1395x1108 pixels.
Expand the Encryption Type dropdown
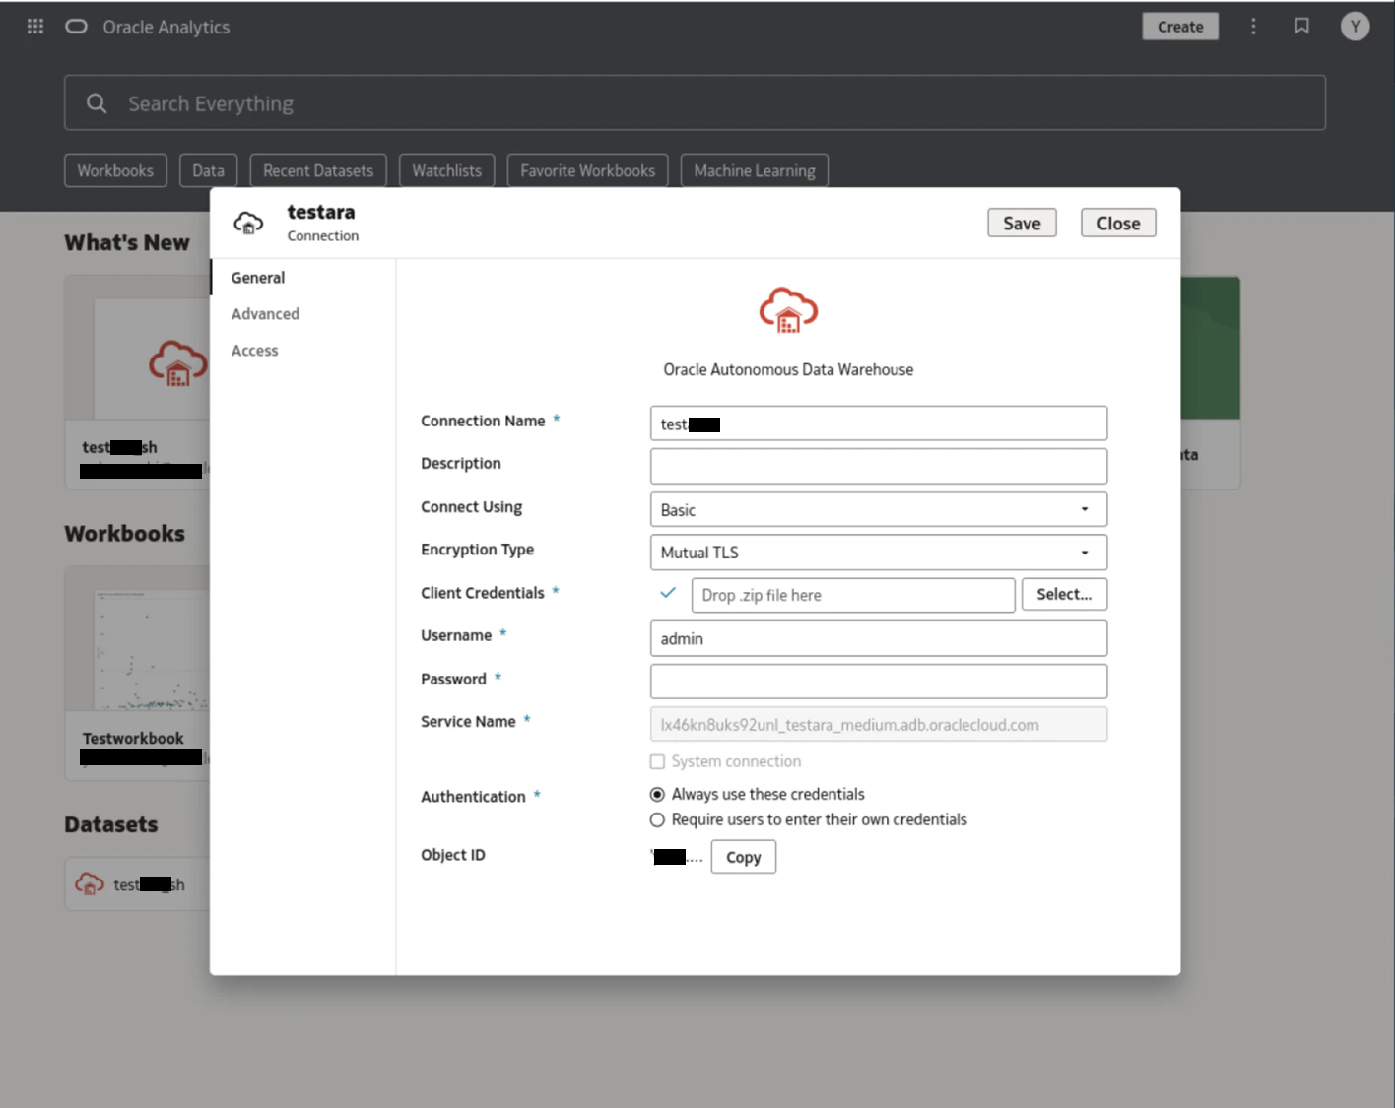pos(879,553)
